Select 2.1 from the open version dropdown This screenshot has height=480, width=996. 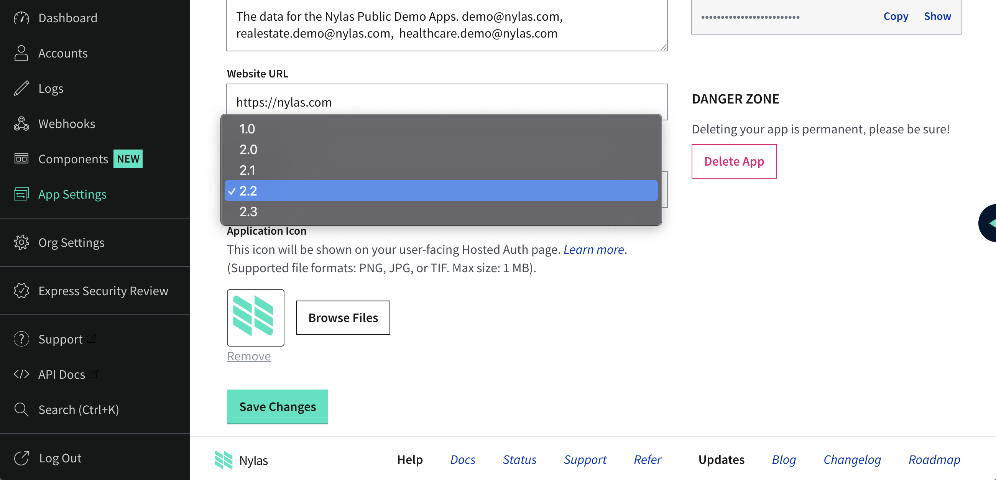click(x=247, y=170)
